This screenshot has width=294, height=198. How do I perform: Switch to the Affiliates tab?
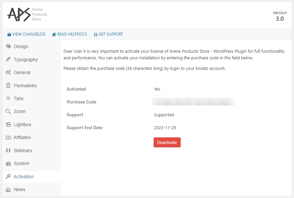click(31, 137)
